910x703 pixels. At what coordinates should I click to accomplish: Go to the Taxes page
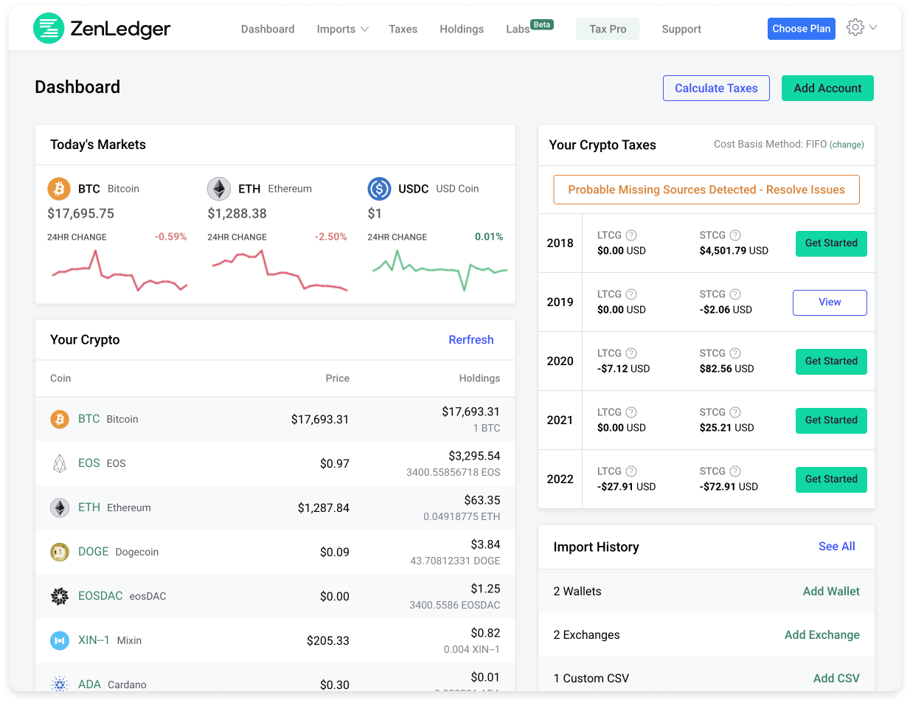pos(403,29)
